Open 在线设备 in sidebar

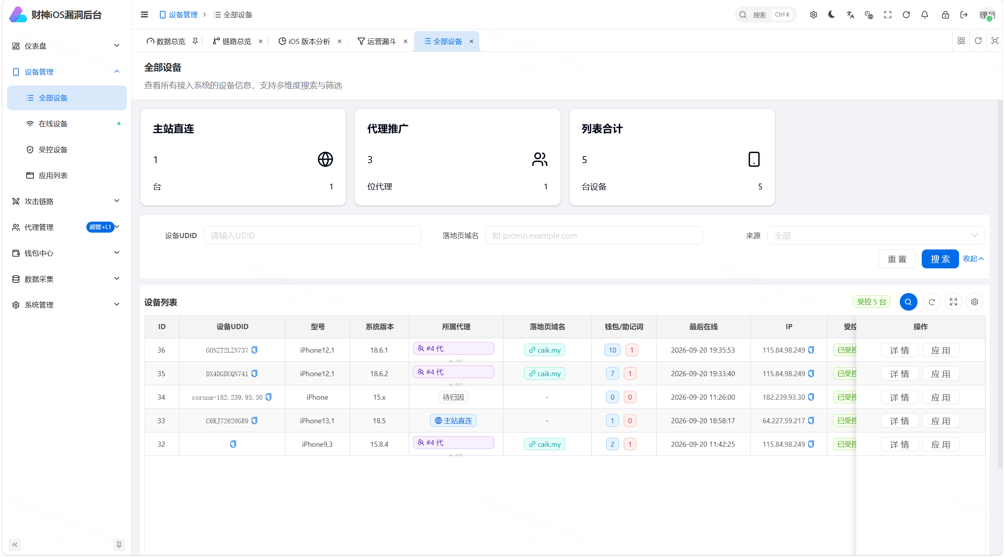(x=66, y=124)
